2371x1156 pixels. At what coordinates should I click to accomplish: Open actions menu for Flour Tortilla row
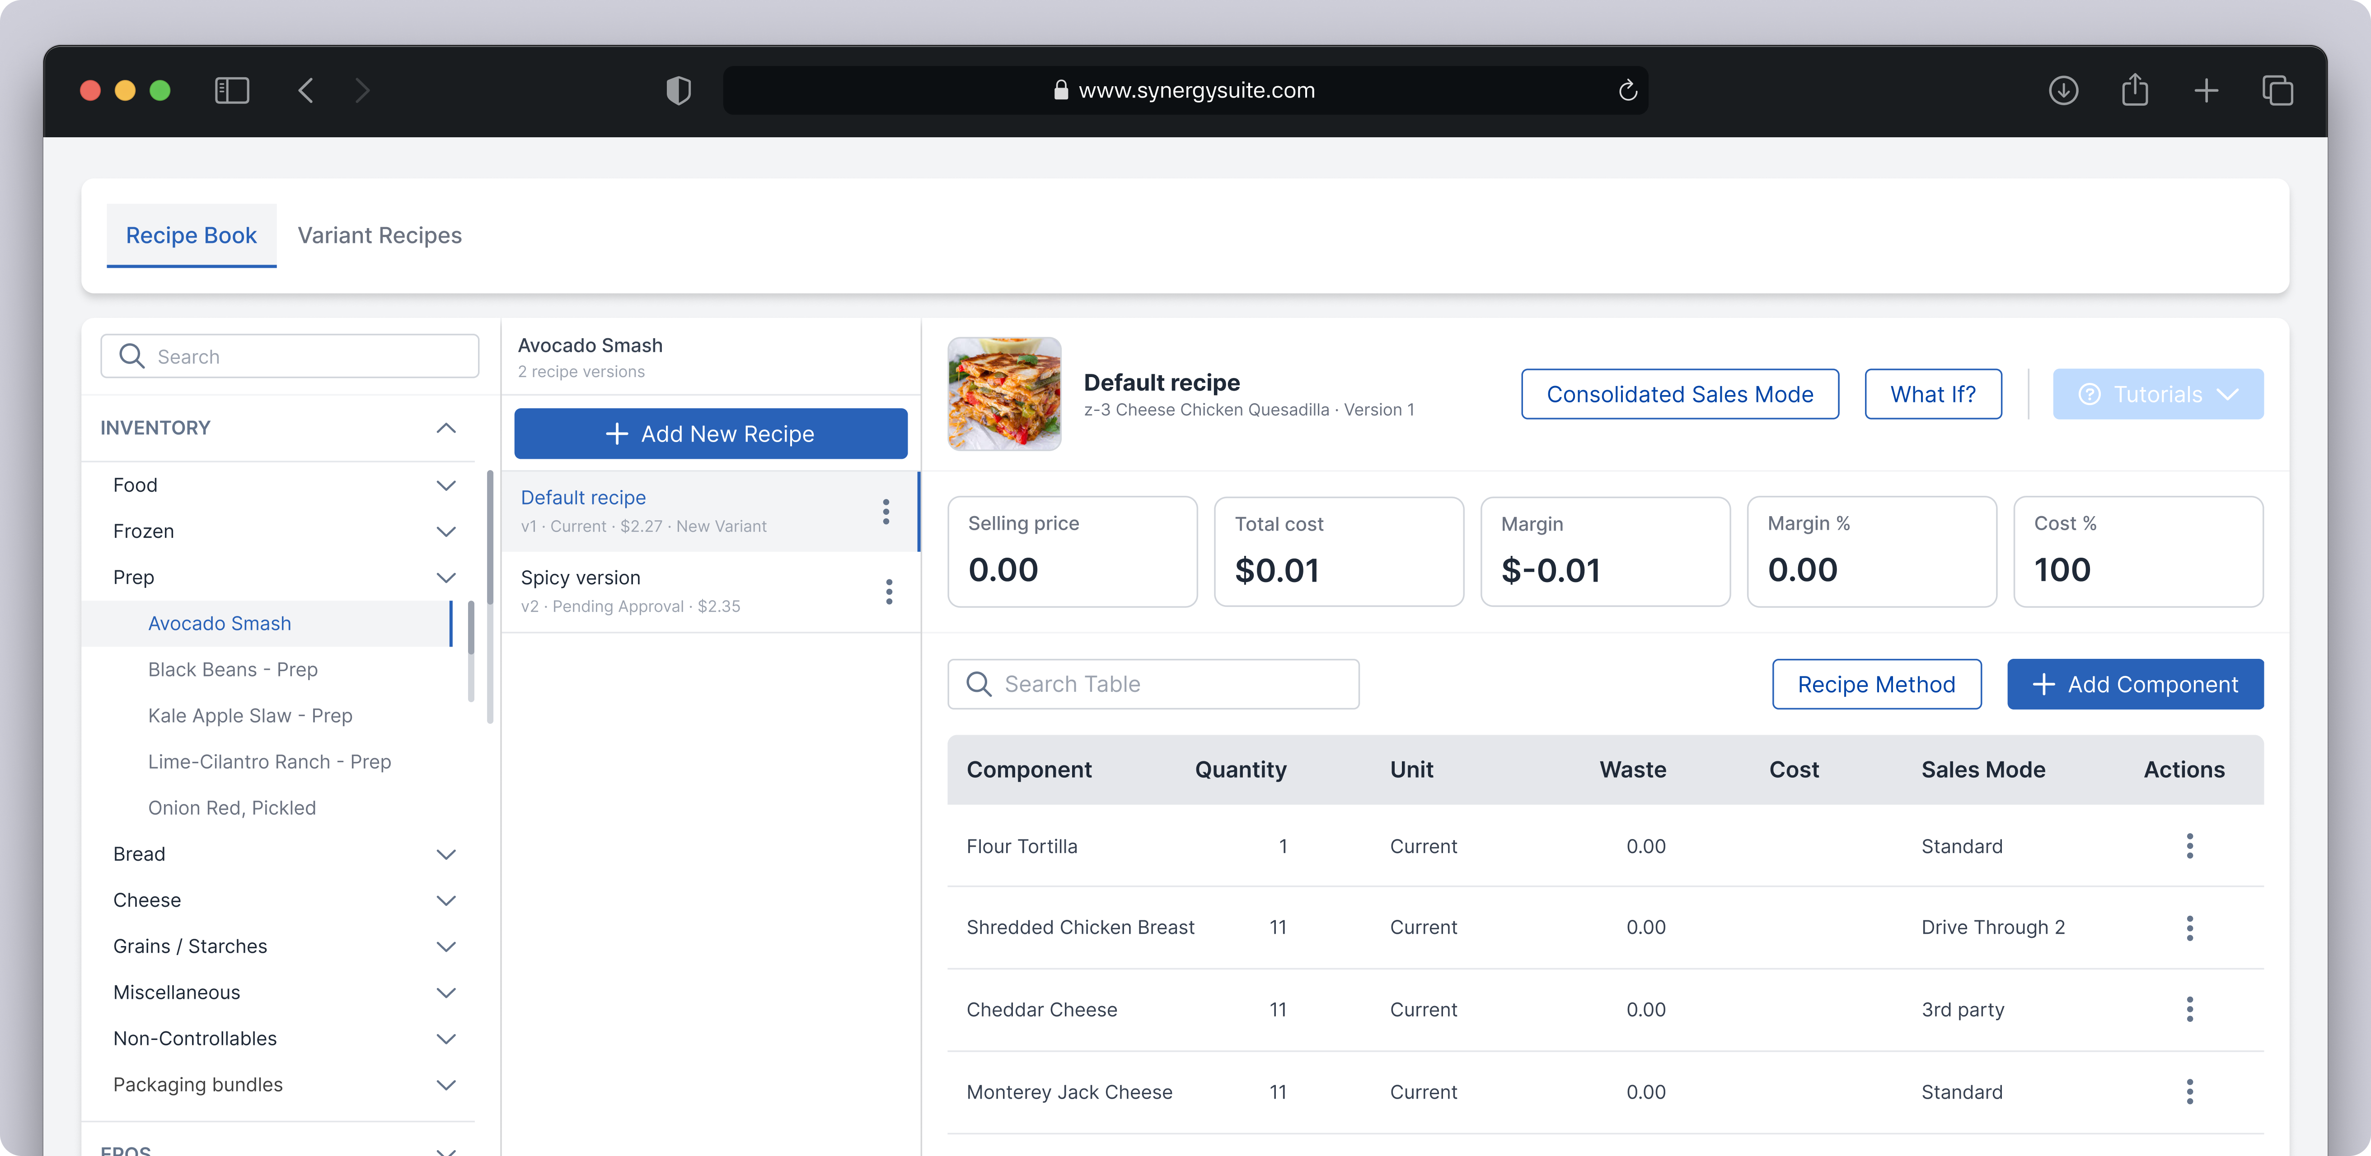tap(2189, 846)
